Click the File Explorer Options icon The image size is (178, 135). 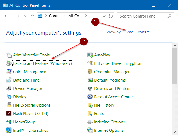click(x=9, y=105)
